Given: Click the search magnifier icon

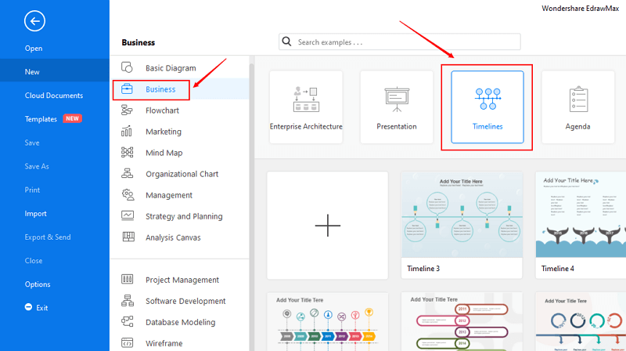Looking at the screenshot, I should [286, 42].
